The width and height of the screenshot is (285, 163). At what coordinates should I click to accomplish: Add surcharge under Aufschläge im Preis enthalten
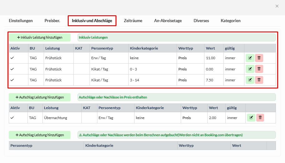point(40,97)
